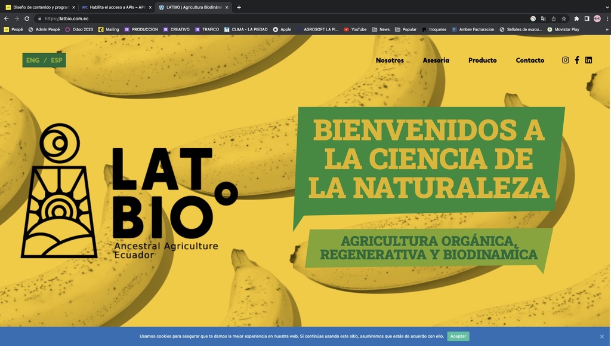The width and height of the screenshot is (611, 346).
Task: Close the LATBIO tab
Action: pyautogui.click(x=227, y=7)
